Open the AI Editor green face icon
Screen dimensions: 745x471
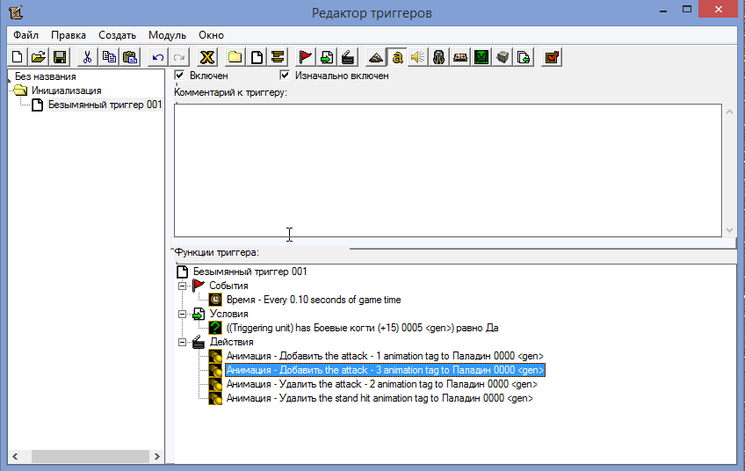coord(481,57)
